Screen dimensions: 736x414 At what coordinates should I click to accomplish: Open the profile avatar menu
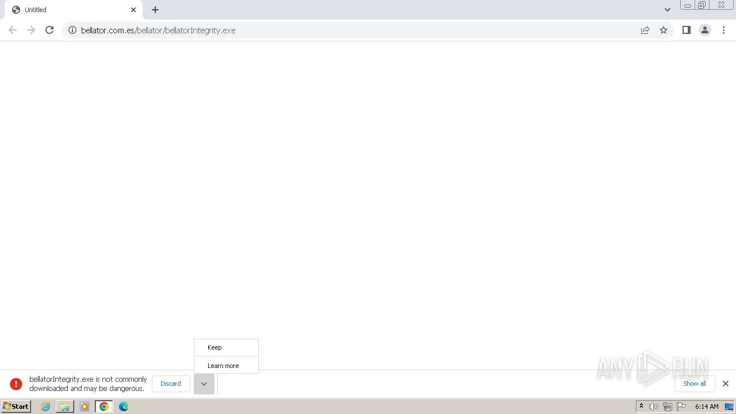705,30
